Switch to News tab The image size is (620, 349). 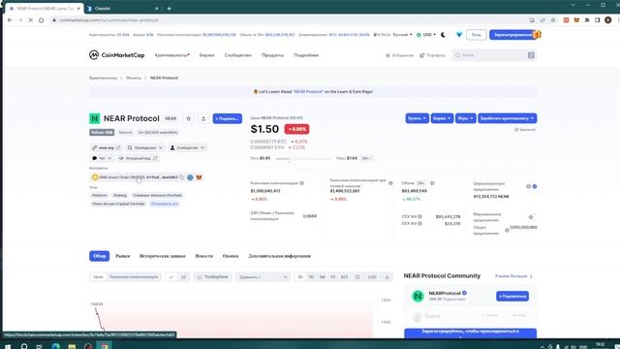click(x=204, y=256)
